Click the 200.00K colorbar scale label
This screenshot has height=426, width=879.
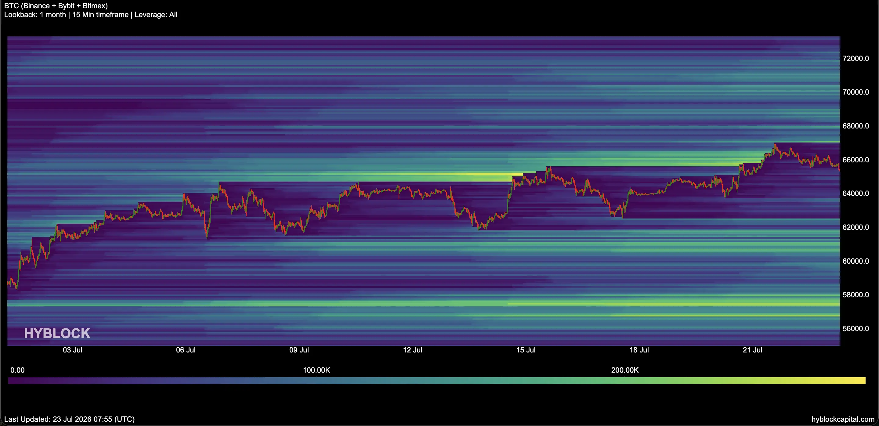pos(625,370)
